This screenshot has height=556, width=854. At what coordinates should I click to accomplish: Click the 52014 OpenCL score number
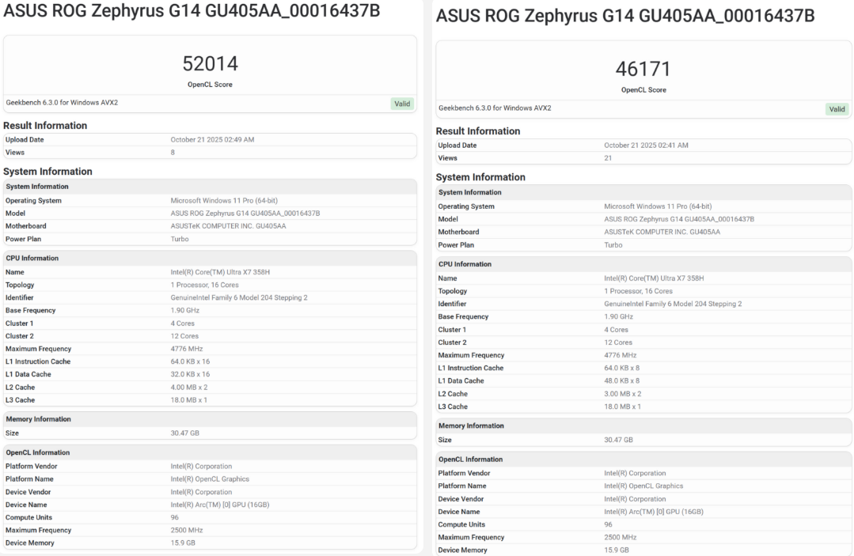[x=211, y=63]
